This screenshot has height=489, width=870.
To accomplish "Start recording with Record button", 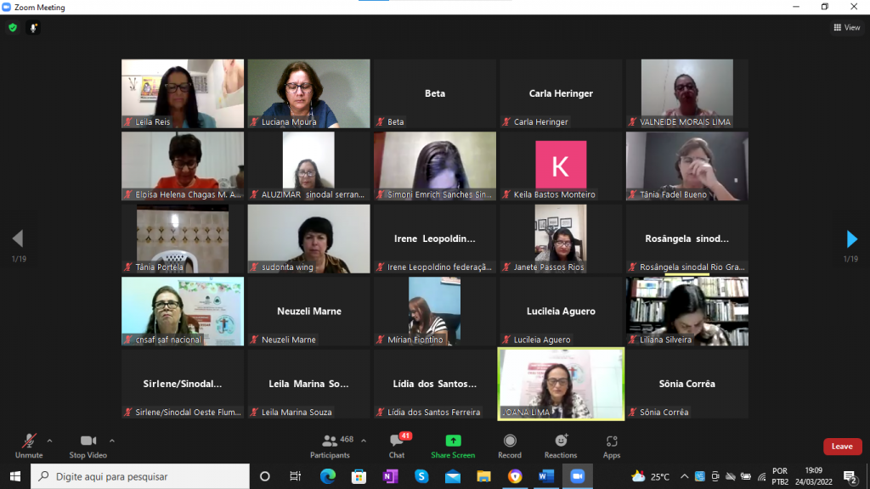I will point(510,445).
